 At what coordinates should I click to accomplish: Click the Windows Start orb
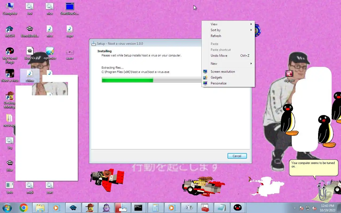[7, 208]
